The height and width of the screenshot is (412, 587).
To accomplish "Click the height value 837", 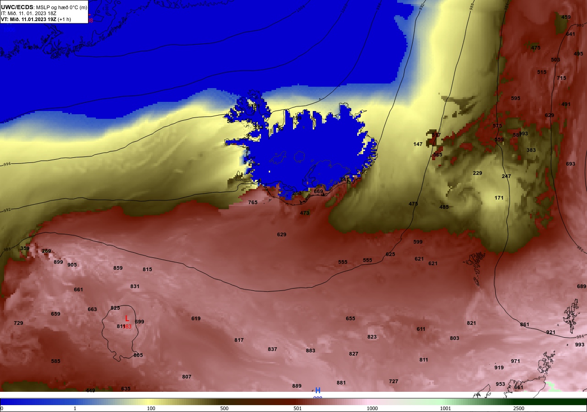I will (x=272, y=349).
